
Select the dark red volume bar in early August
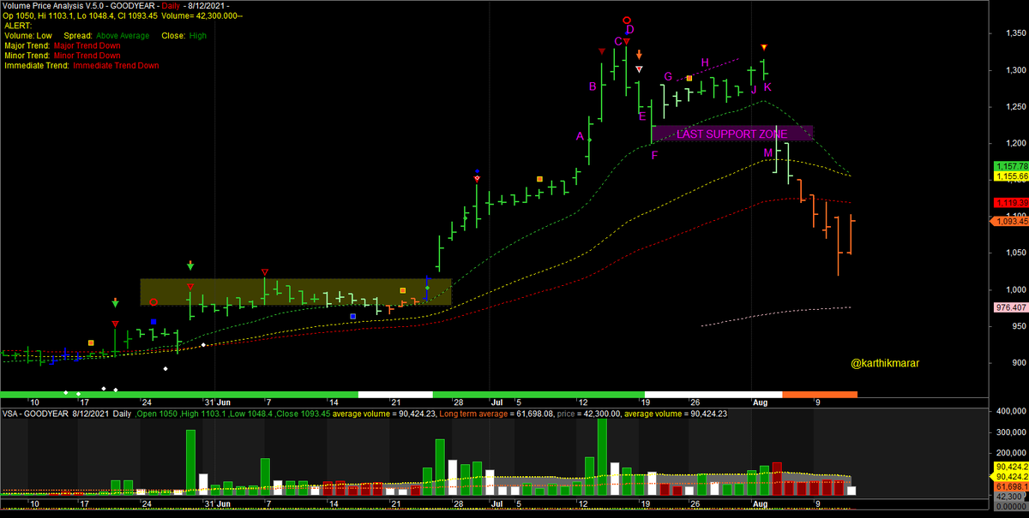pos(777,479)
